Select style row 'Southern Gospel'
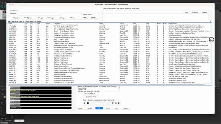Image resolution: width=221 pixels, height=124 pixels. pyautogui.click(x=109, y=74)
